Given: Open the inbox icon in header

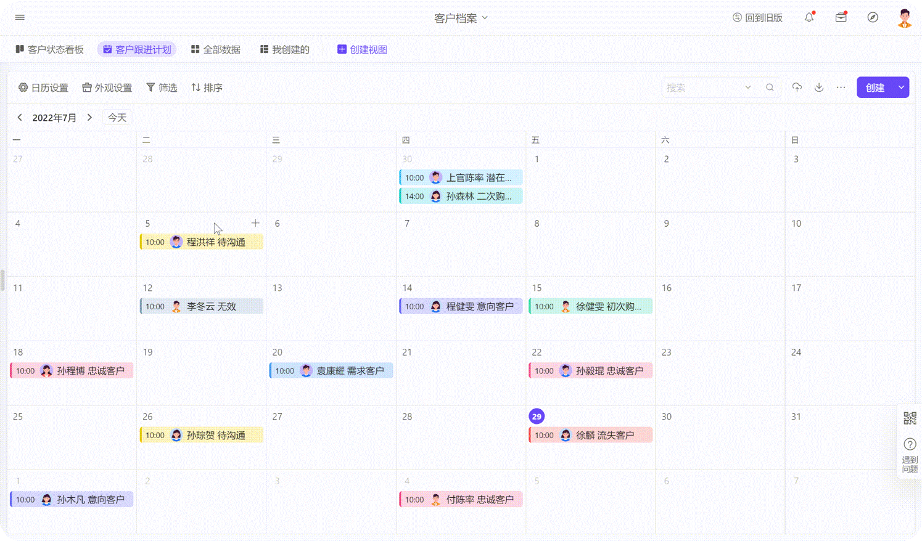Looking at the screenshot, I should pyautogui.click(x=841, y=17).
